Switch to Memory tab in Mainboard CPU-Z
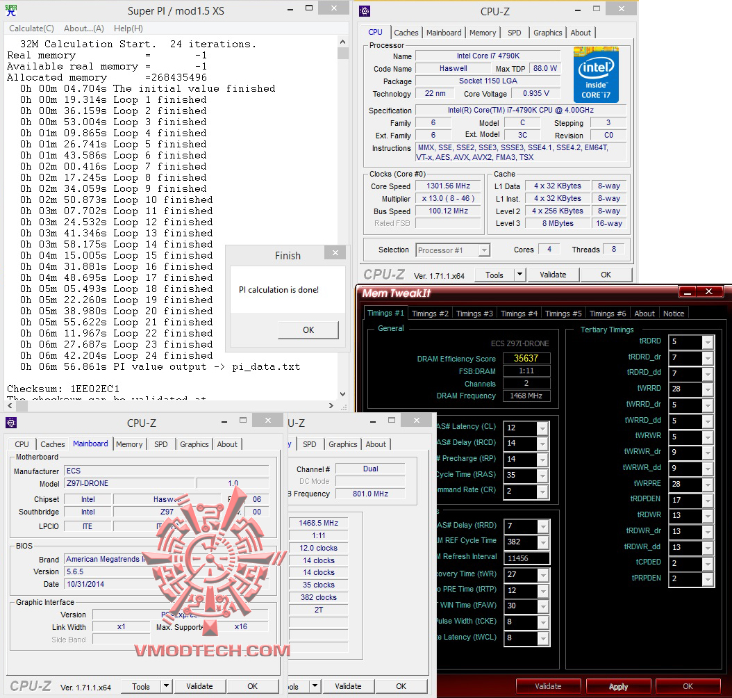Viewport: 732px width, 698px height. (129, 444)
